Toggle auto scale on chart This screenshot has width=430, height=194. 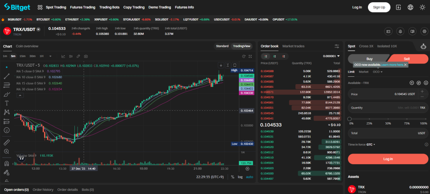249,177
